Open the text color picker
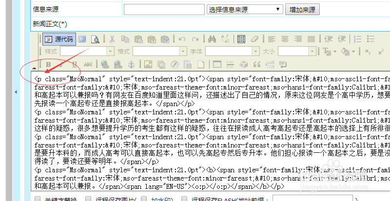The width and height of the screenshot is (390, 201). 329,52
